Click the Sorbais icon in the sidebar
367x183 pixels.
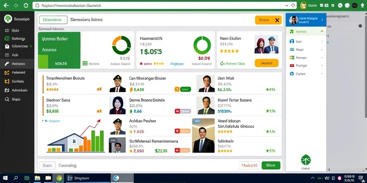7,81
